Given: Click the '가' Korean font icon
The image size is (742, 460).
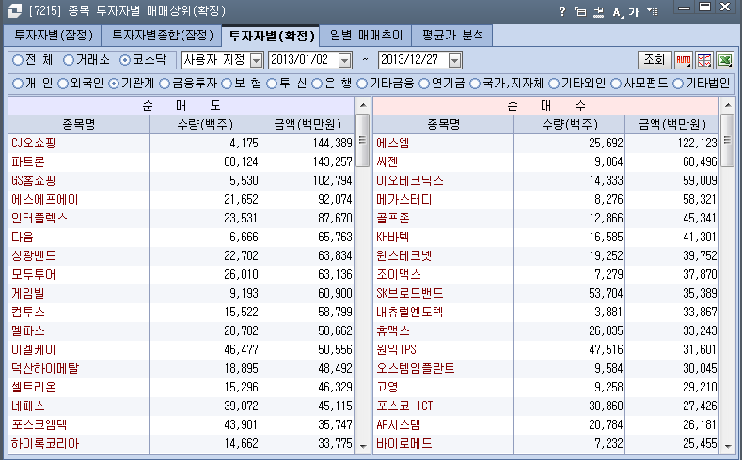Looking at the screenshot, I should click(634, 11).
